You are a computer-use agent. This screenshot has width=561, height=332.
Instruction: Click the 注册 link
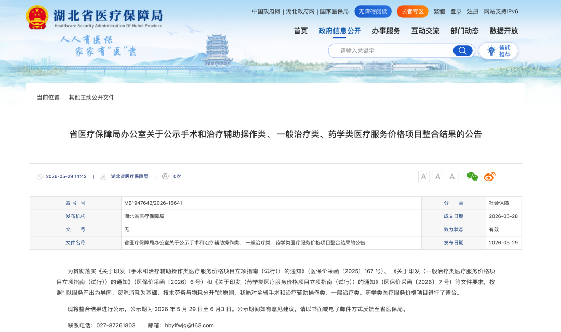(473, 11)
